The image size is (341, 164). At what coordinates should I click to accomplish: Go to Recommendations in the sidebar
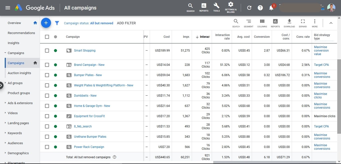[x=21, y=33]
